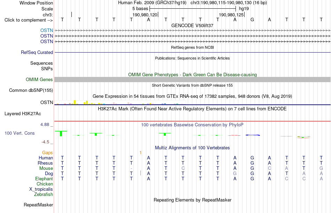Viewport: 331px width, 213px height.
Task: Click the chr3:190,980,115-190,980,130 position text
Action: [x=229, y=3]
